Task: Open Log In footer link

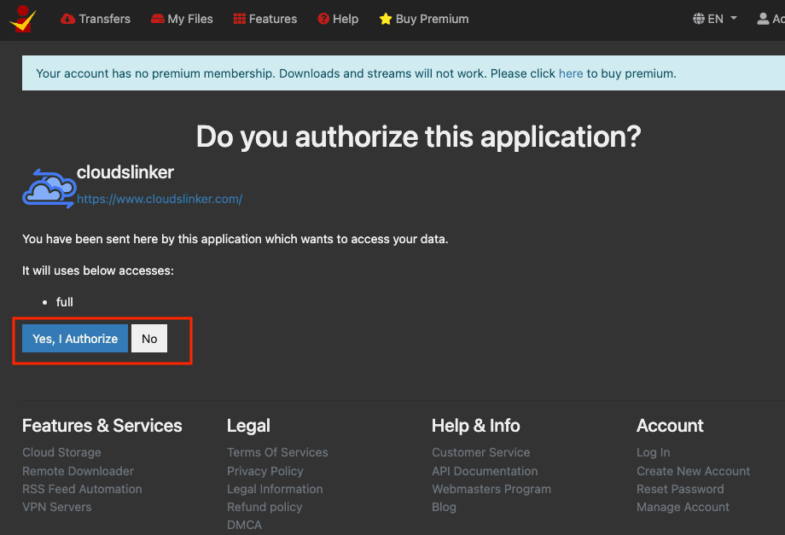Action: 654,452
